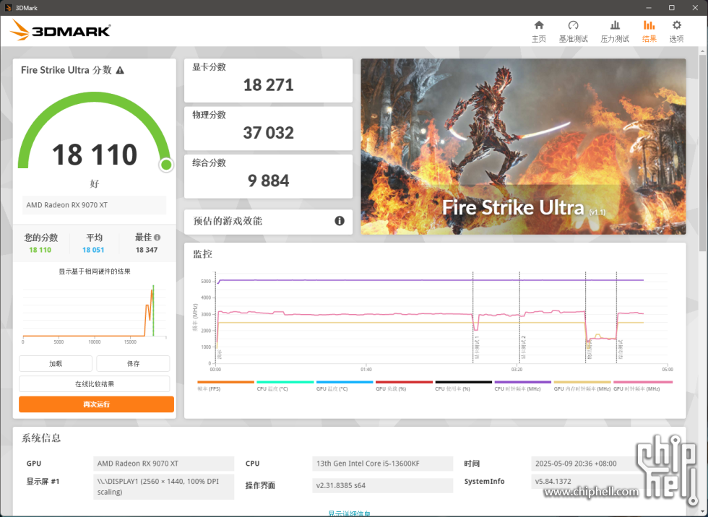Click the info icon on 预估的游戏效能
Viewport: 708px width, 517px height.
(x=340, y=221)
